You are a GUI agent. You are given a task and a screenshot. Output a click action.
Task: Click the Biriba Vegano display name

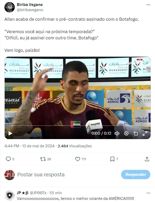tap(30, 5)
